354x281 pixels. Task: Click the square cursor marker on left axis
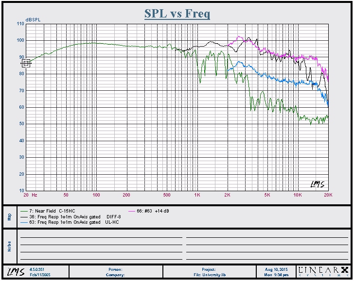click(x=26, y=63)
